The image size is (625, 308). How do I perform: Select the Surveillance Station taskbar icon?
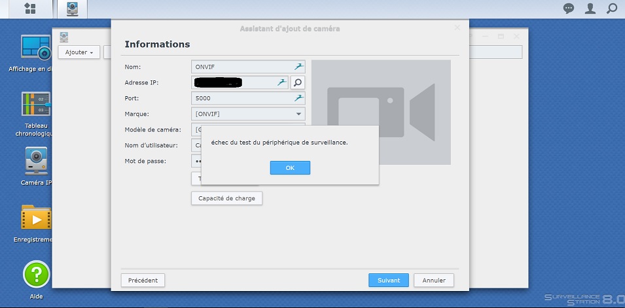72,9
